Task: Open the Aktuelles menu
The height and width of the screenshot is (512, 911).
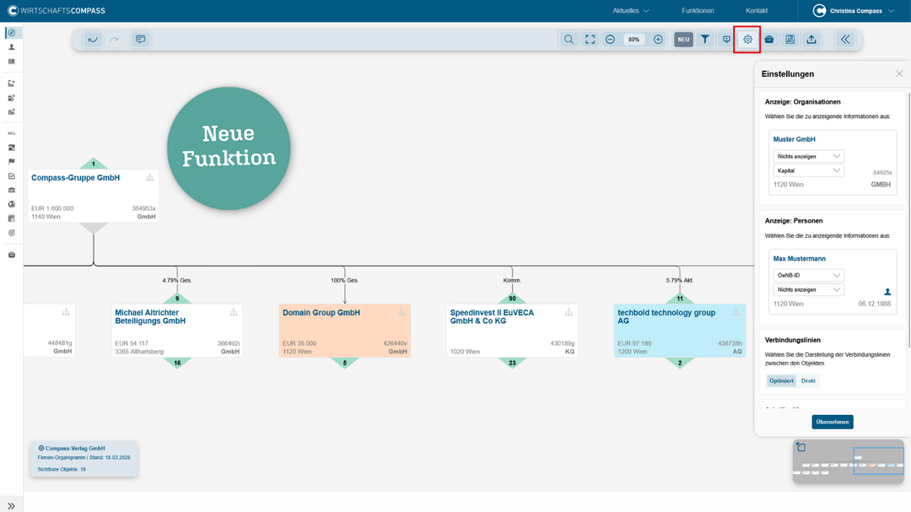Action: coord(630,11)
